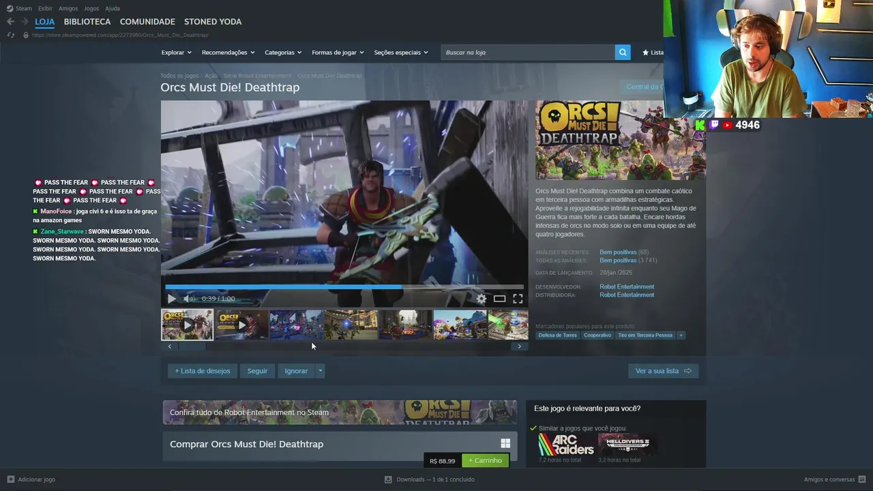Select the second trailer thumbnail
The width and height of the screenshot is (873, 491).
[241, 325]
